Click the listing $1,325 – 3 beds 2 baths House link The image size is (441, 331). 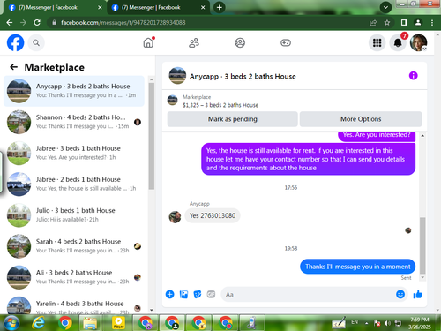coord(220,105)
